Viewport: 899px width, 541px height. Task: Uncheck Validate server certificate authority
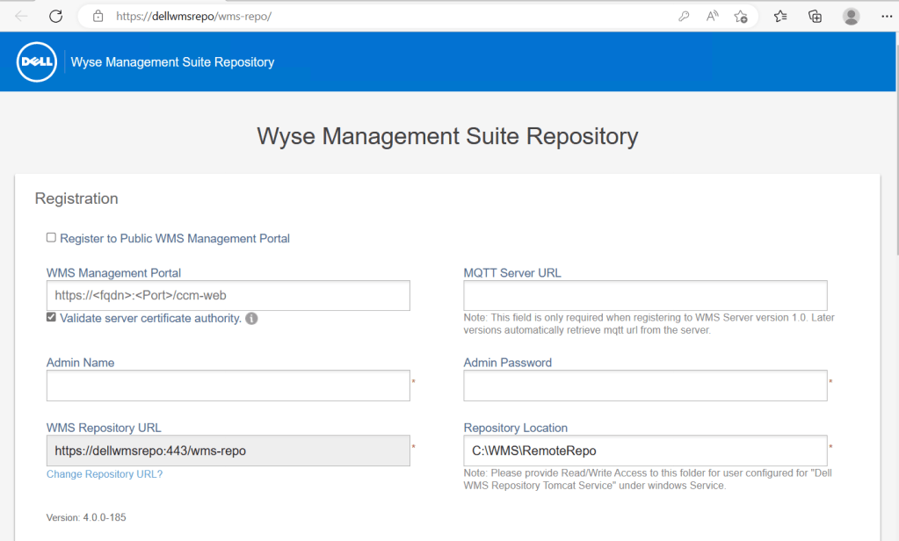pos(52,318)
